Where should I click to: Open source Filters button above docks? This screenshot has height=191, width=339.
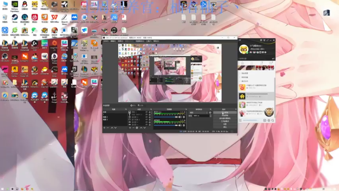(x=141, y=105)
